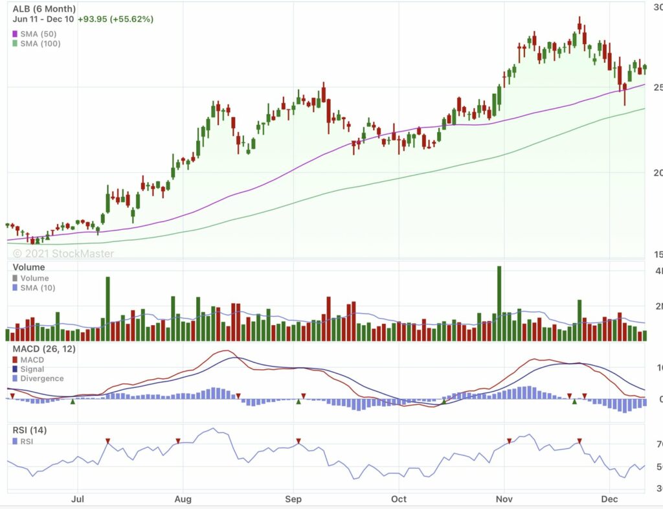
Task: Select the Dec label on the time axis
Action: click(609, 499)
